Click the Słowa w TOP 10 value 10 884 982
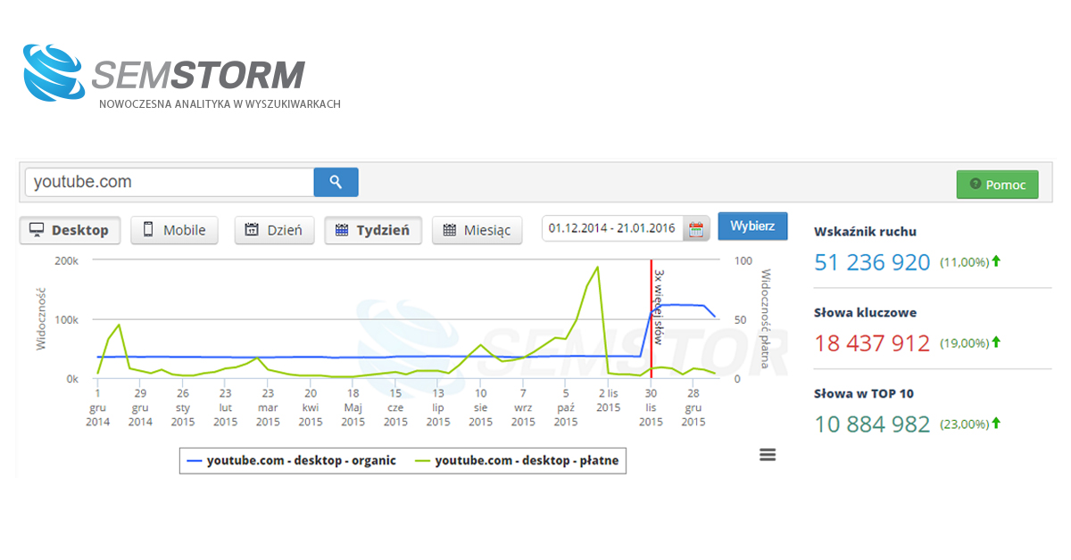The image size is (1071, 560). (x=872, y=424)
